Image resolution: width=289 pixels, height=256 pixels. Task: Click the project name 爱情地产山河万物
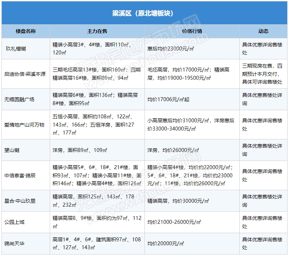pyautogui.click(x=24, y=125)
